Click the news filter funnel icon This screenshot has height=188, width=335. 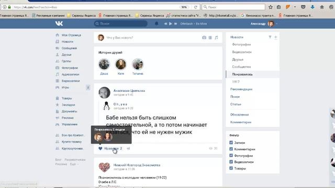(x=270, y=37)
